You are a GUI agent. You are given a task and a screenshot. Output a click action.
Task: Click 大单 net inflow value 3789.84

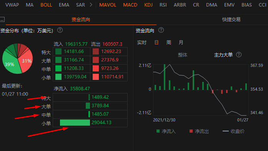(100, 106)
